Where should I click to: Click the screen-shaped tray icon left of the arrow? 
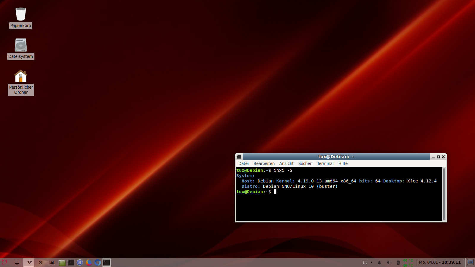click(365, 263)
